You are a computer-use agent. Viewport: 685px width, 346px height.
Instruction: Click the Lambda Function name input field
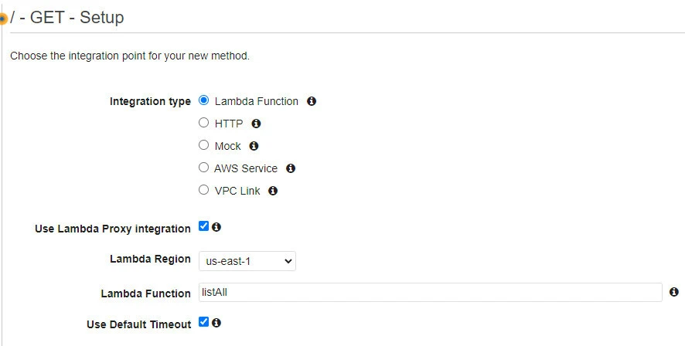(430, 292)
